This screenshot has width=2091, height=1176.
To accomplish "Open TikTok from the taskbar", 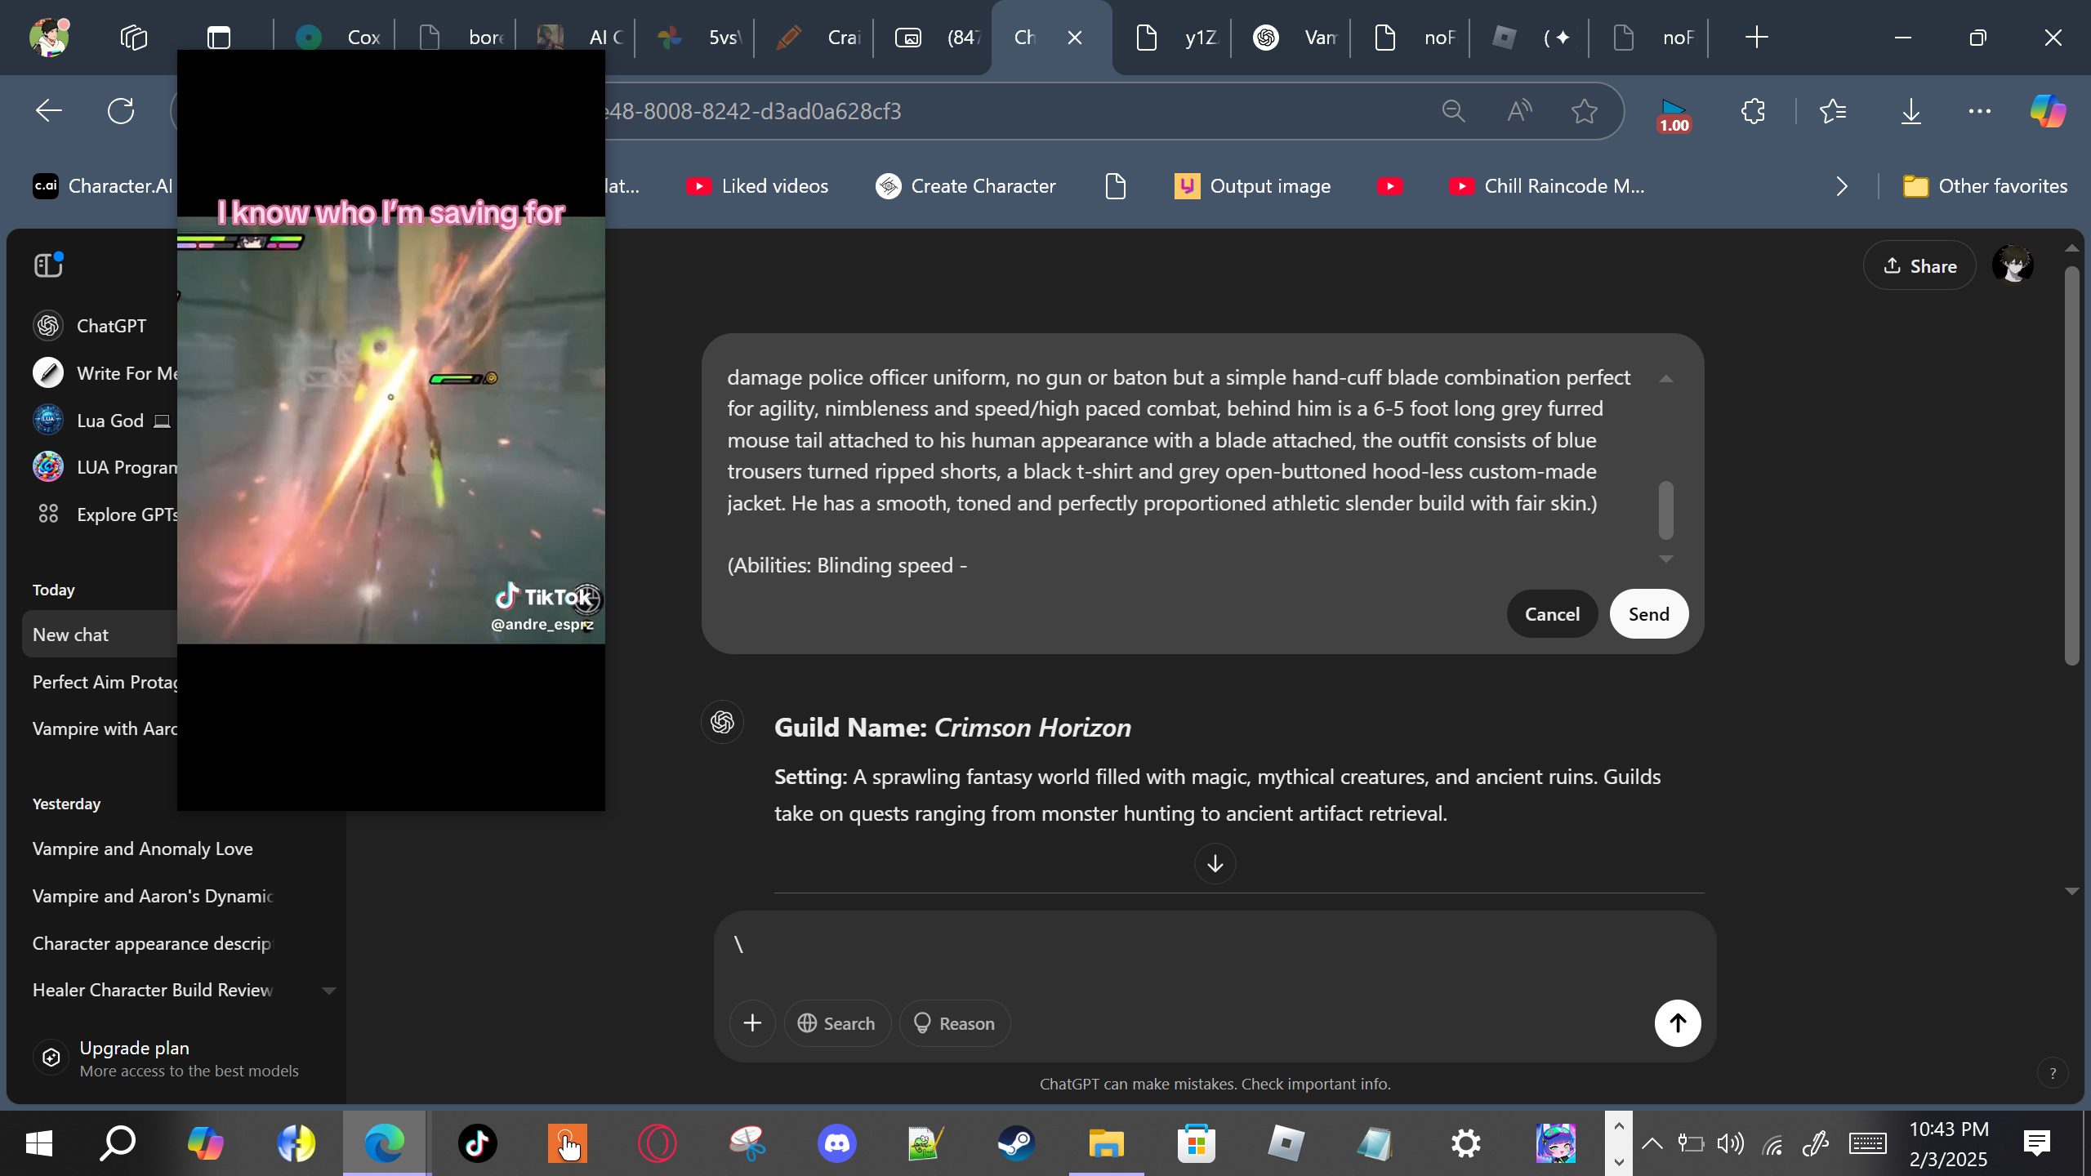I will (478, 1143).
